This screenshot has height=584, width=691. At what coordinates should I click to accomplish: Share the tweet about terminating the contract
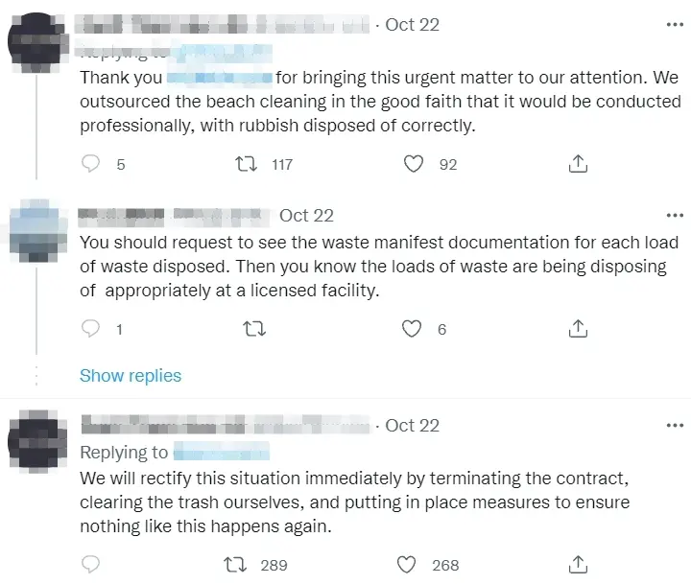[x=578, y=564]
